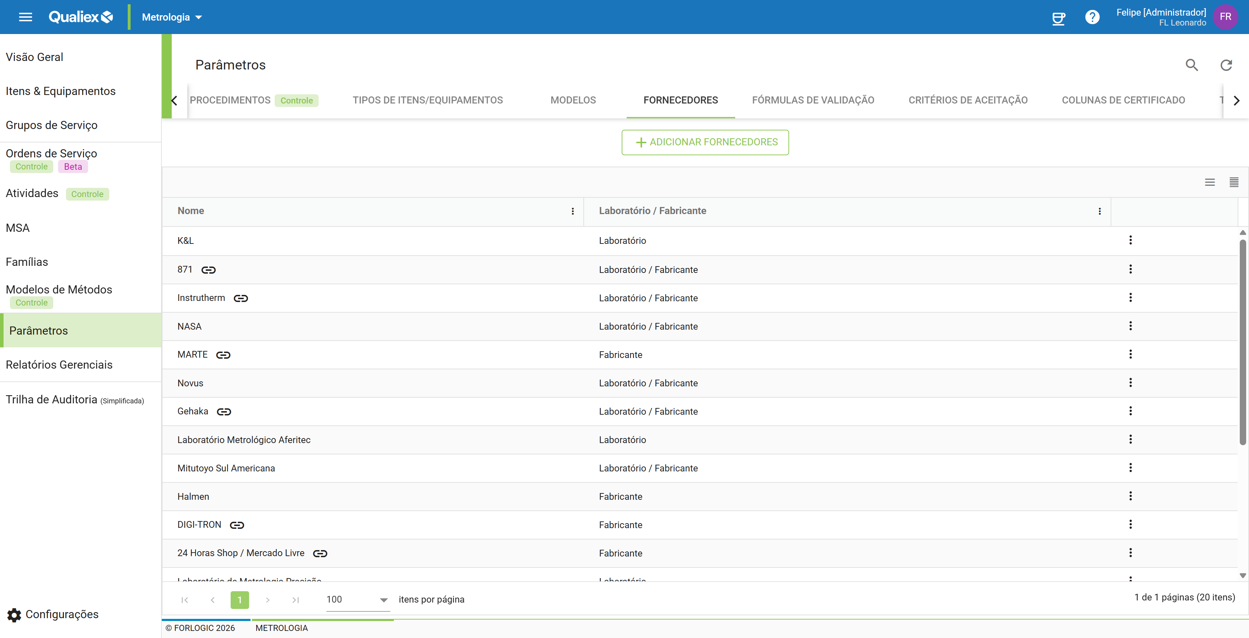Click the Qualiex logo
1249x638 pixels.
[81, 17]
